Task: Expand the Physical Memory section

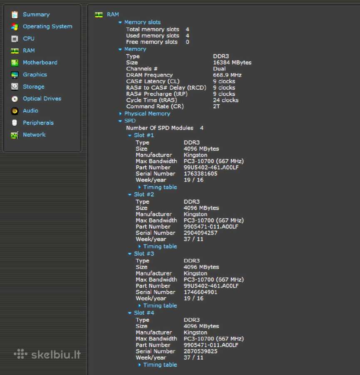Action: 120,114
